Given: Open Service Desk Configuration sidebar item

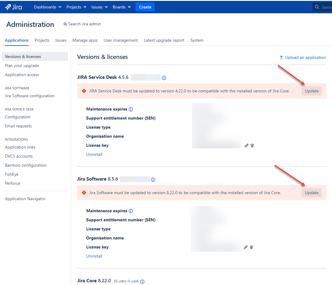Looking at the screenshot, I should 17,117.
